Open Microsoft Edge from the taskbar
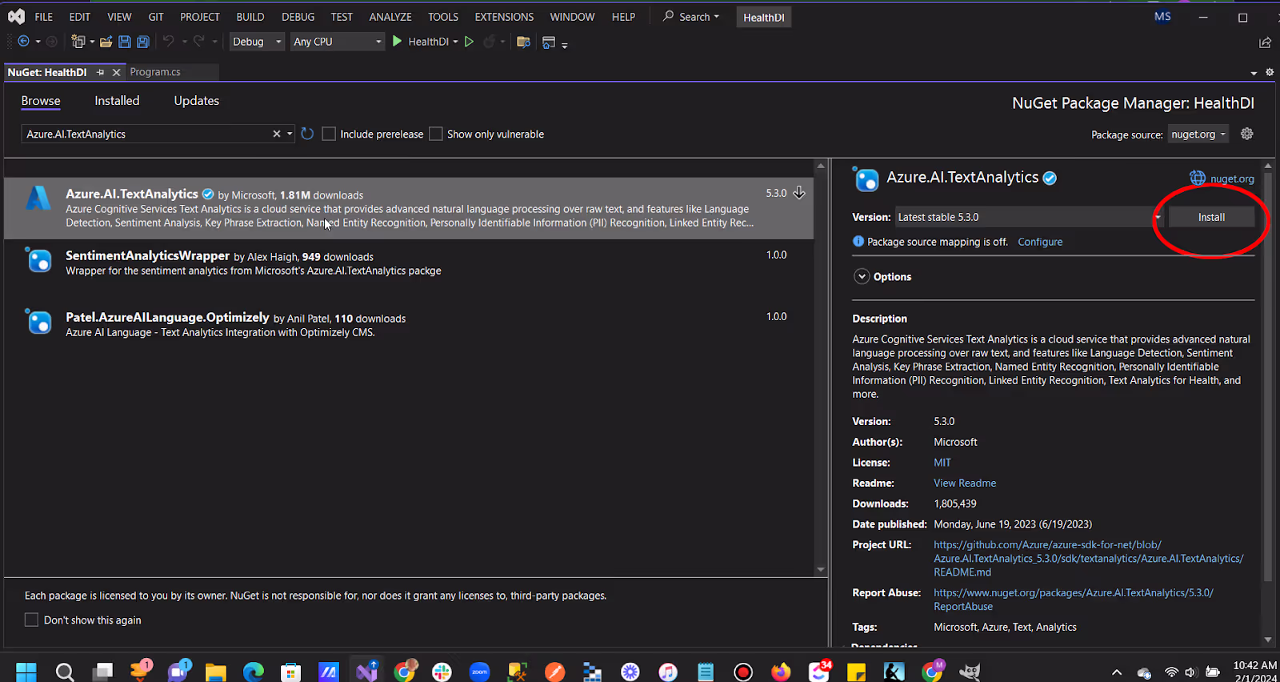1280x682 pixels. 254,672
